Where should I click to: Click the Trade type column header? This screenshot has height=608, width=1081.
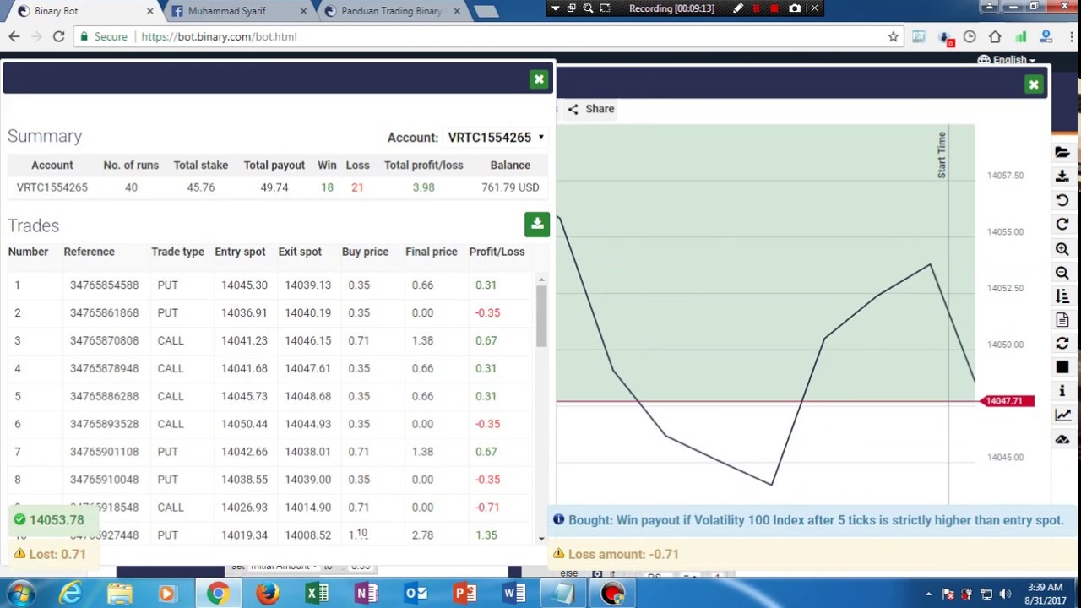(177, 252)
